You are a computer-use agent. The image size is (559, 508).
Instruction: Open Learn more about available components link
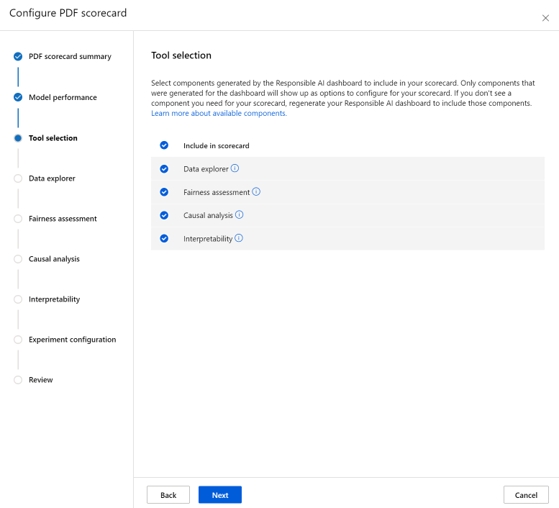pyautogui.click(x=219, y=114)
